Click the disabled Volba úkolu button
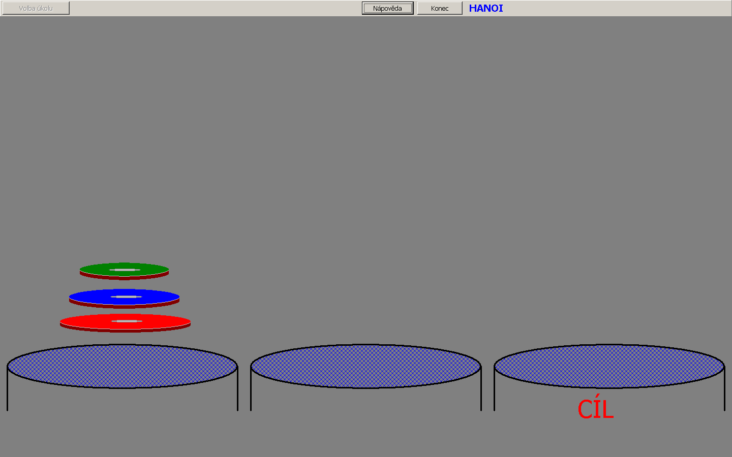The height and width of the screenshot is (457, 732). coord(36,8)
